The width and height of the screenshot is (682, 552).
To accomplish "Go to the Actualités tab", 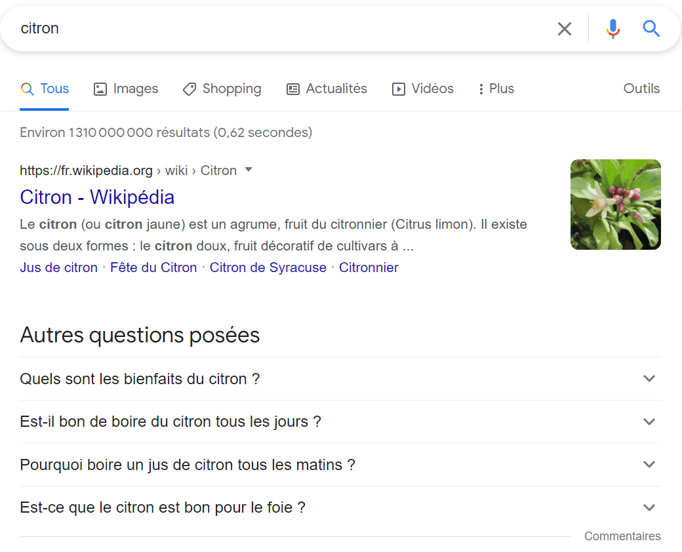I will (x=327, y=89).
